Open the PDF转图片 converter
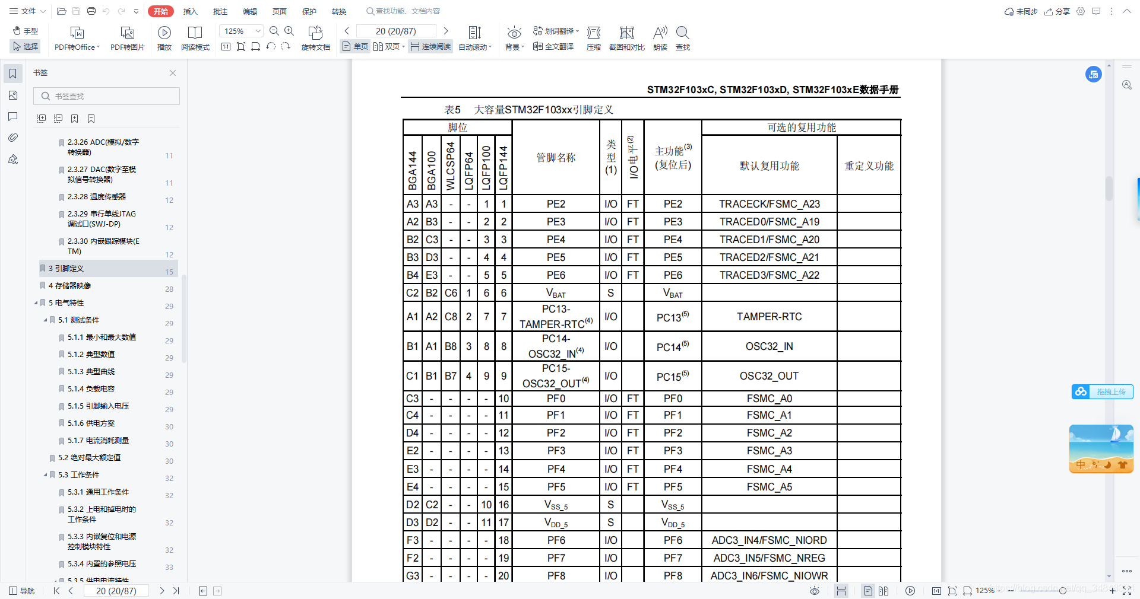This screenshot has width=1140, height=599. pos(127,39)
